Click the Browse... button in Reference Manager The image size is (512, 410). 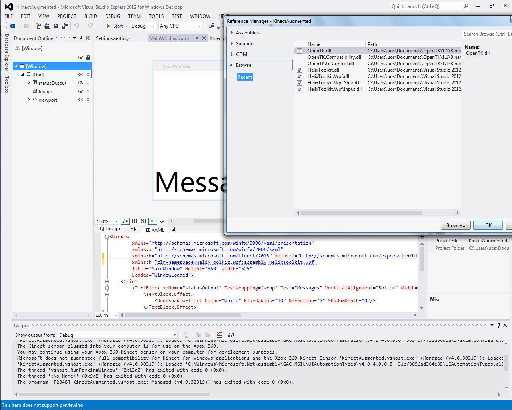(456, 225)
